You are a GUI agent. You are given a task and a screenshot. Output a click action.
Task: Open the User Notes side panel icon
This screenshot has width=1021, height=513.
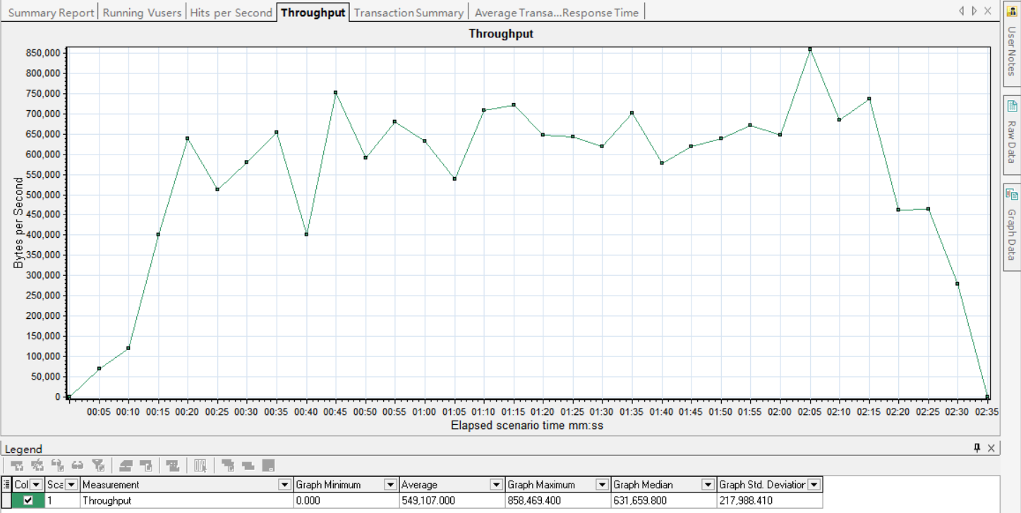coord(1011,11)
